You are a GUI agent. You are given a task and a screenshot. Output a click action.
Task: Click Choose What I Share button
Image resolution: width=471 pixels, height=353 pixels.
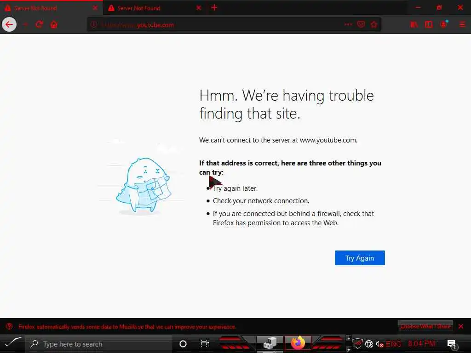coord(425,326)
